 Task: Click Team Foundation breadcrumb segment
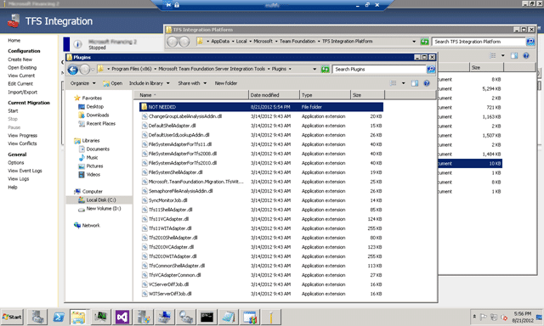point(297,42)
